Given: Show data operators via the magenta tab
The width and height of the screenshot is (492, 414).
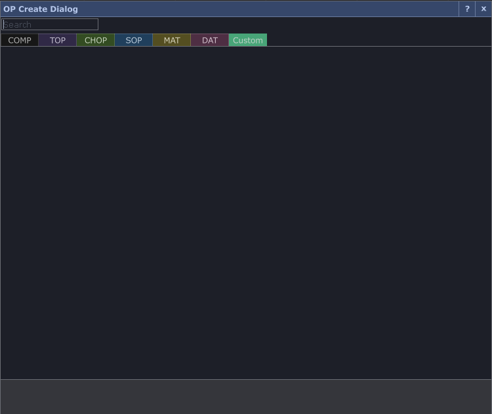Looking at the screenshot, I should tap(210, 40).
